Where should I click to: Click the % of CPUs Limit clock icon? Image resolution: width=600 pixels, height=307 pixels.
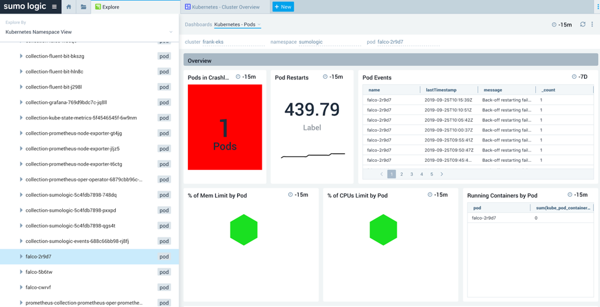click(x=430, y=194)
